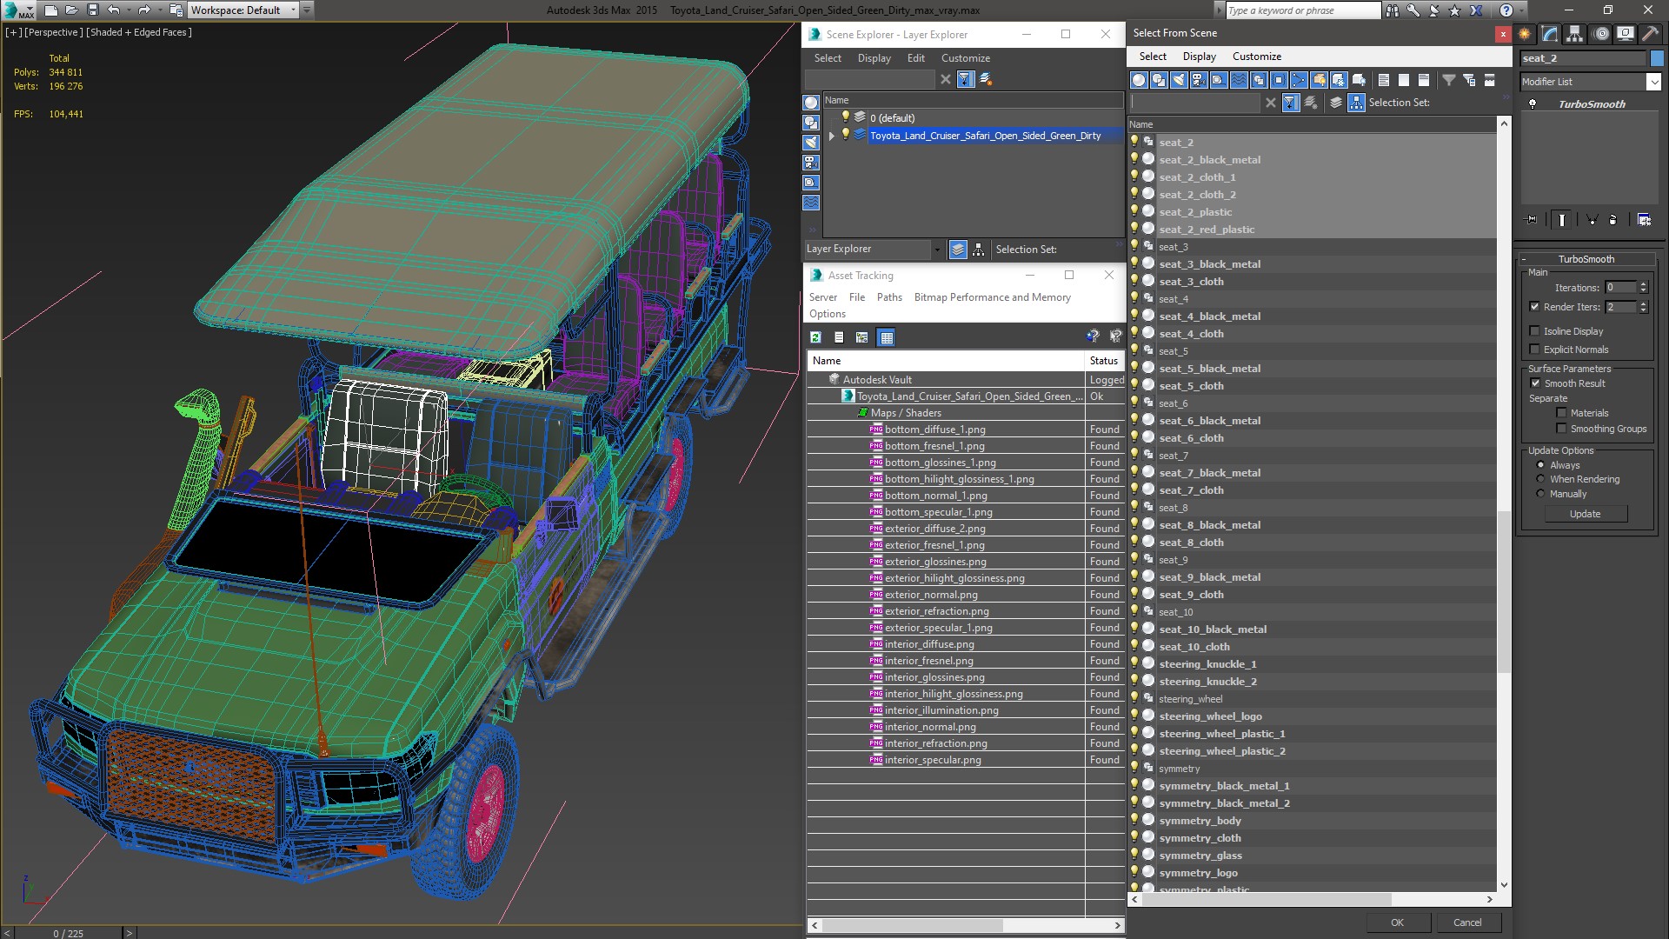Increase Iterations spinner value
The width and height of the screenshot is (1669, 939).
pyautogui.click(x=1644, y=284)
